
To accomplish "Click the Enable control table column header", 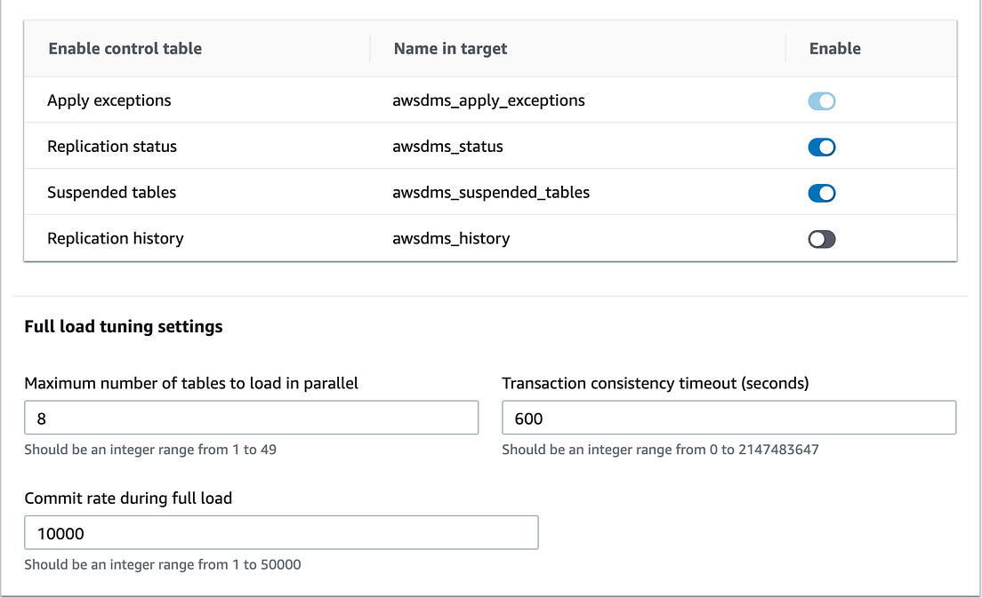I will [125, 49].
